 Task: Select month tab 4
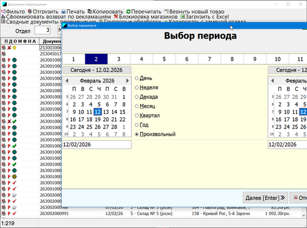click(141, 59)
